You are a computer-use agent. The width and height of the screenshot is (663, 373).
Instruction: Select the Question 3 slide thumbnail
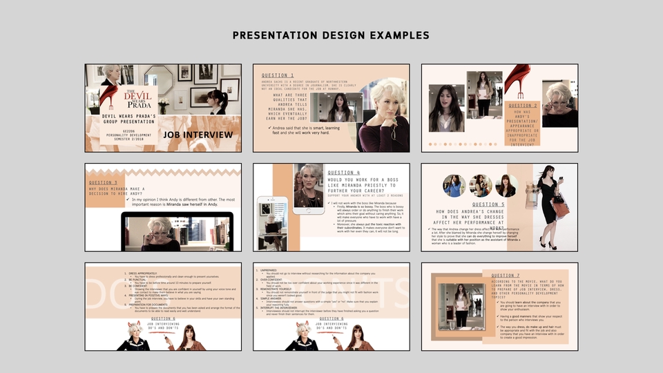pos(163,207)
